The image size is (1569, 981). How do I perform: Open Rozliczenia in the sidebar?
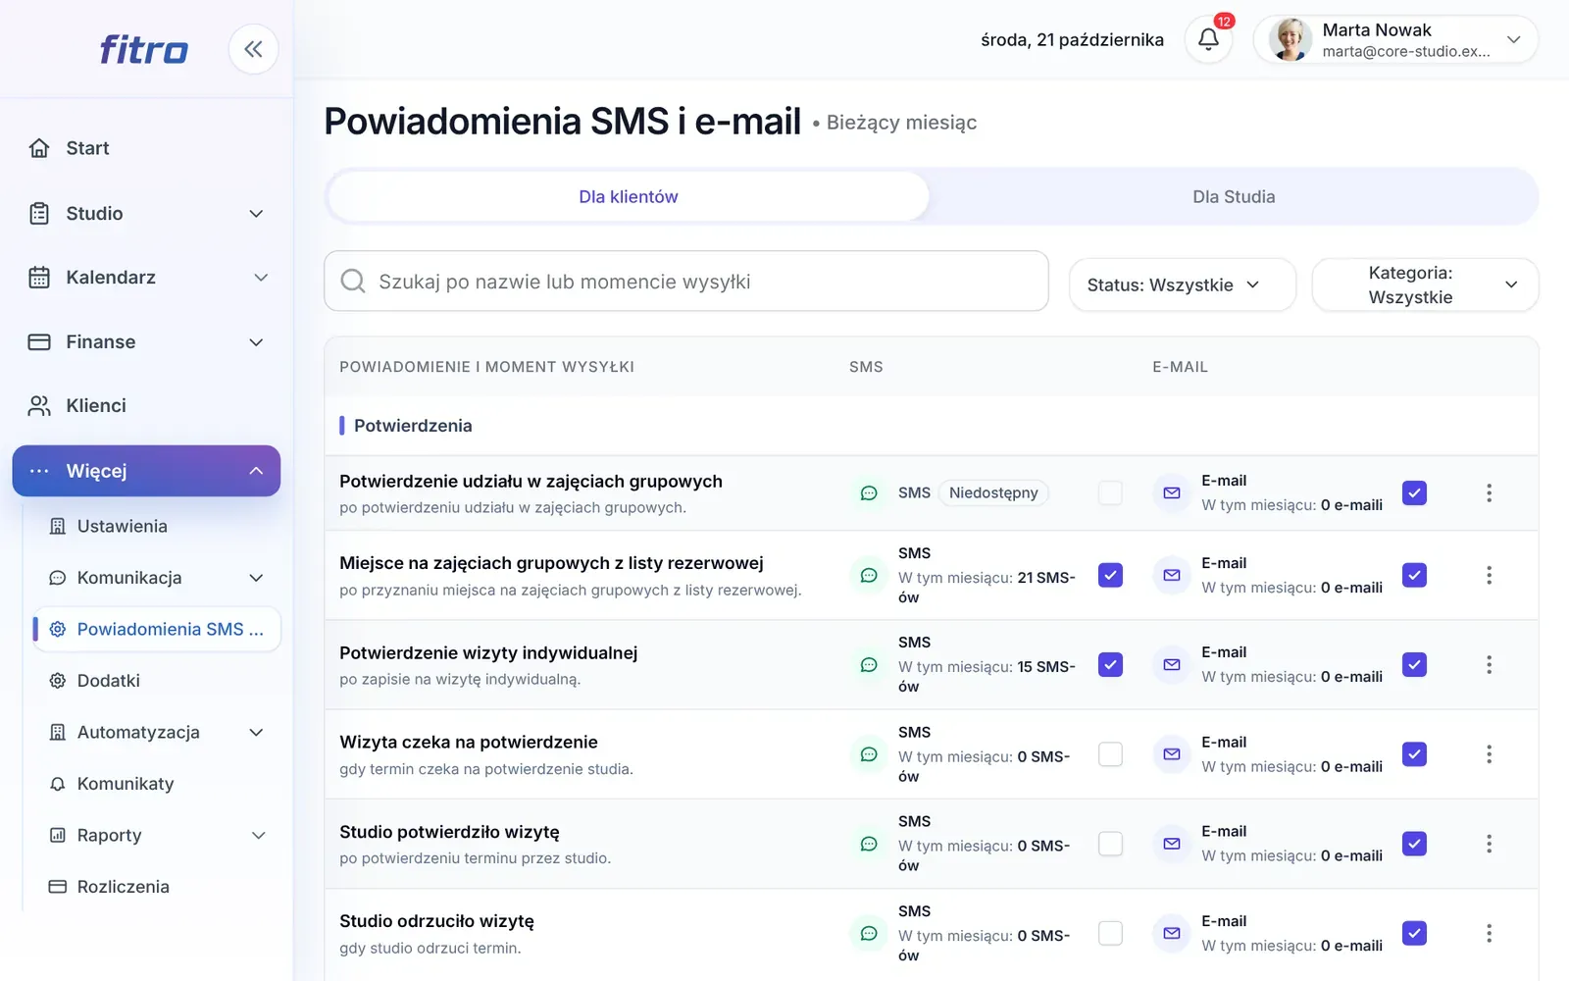pyautogui.click(x=157, y=887)
